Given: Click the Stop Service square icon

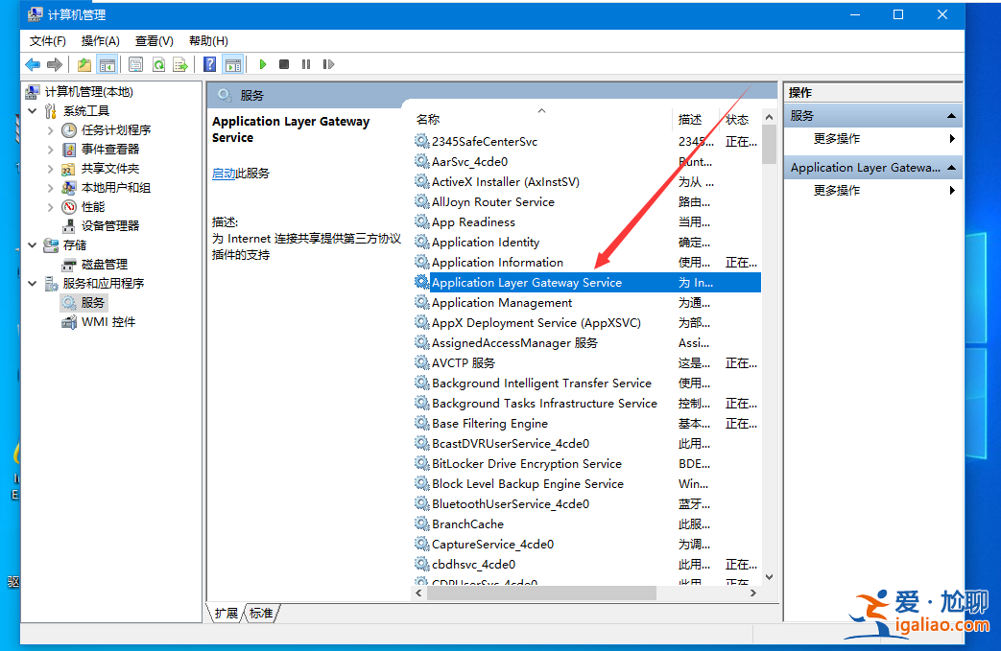Looking at the screenshot, I should point(284,64).
